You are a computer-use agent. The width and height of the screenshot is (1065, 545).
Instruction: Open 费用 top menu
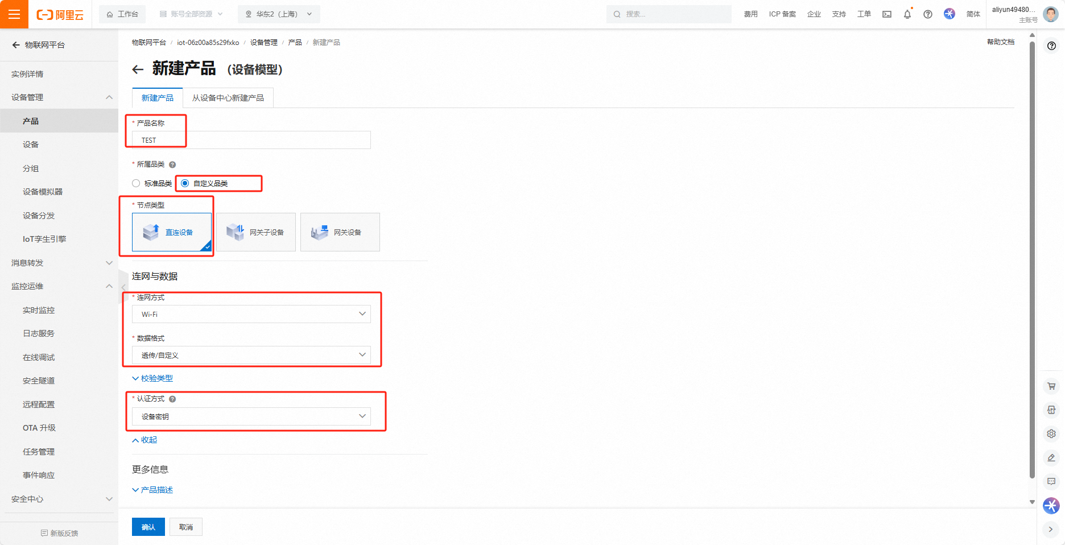(751, 14)
